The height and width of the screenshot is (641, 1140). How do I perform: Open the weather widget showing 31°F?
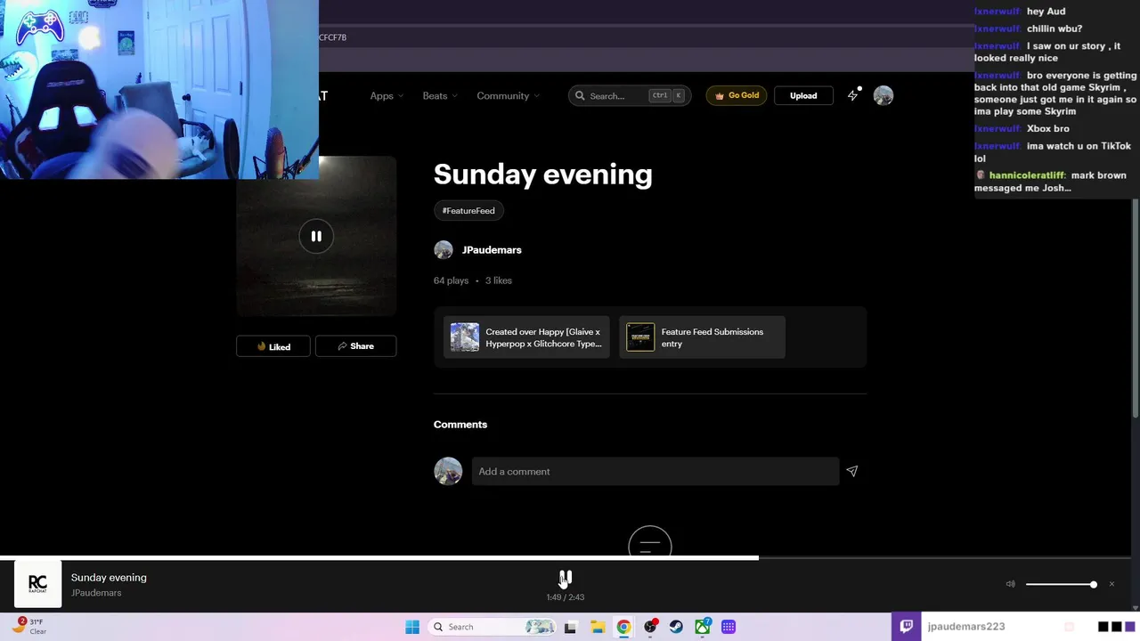(x=29, y=626)
